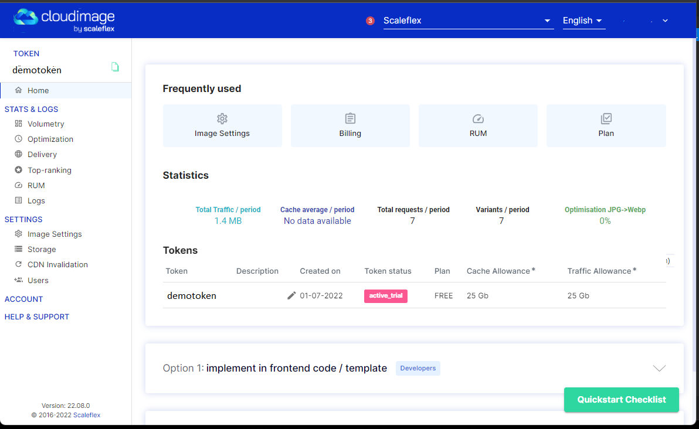Viewport: 699px width, 429px height.
Task: Click the Cloudimage logo
Action: [x=65, y=19]
